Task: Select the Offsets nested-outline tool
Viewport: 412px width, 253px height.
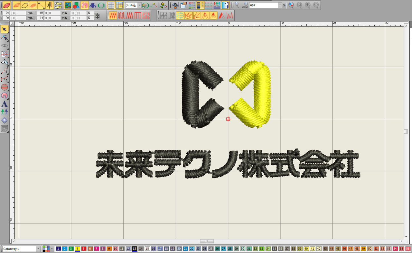Action: (x=5, y=129)
